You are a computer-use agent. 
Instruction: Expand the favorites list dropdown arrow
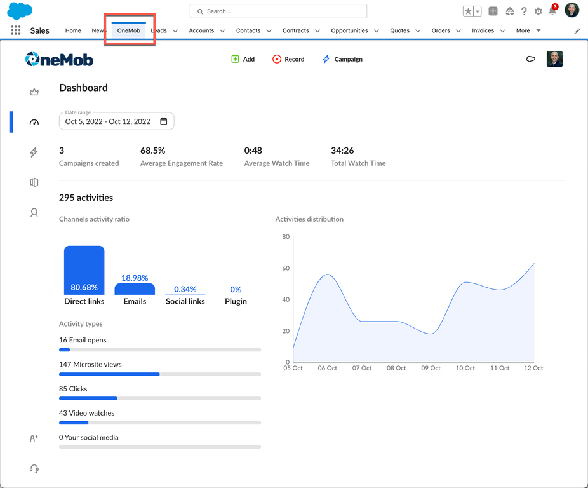click(478, 11)
